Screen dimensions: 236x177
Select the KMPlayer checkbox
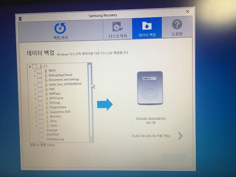pyautogui.click(x=40, y=94)
